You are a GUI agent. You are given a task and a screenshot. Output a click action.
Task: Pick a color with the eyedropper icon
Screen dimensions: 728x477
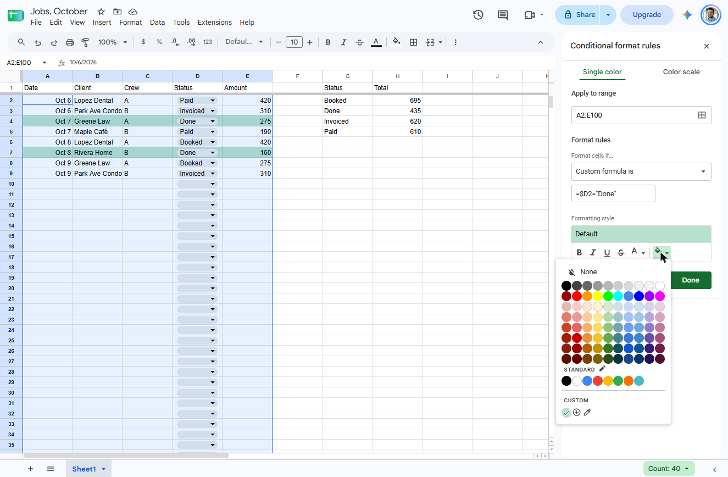[x=587, y=412]
